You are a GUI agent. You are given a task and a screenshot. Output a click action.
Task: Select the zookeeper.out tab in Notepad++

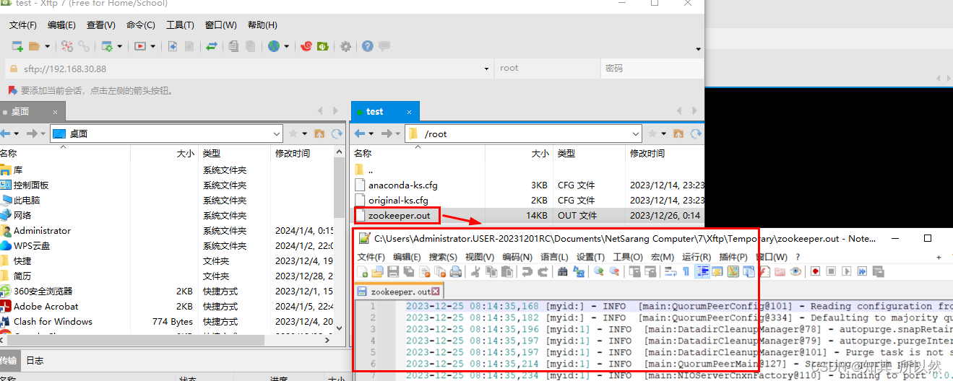pyautogui.click(x=399, y=292)
